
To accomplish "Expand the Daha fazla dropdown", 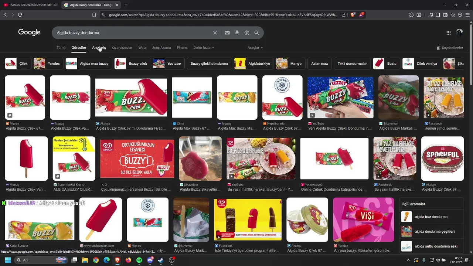I will point(204,48).
